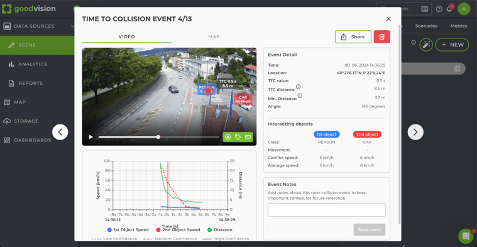Show Min. Distance info tooltip icon
The width and height of the screenshot is (477, 247).
tap(300, 96)
